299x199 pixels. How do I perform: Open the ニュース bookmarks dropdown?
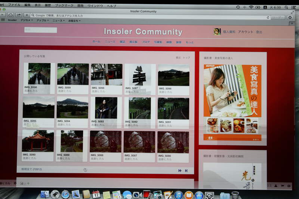pos(58,20)
